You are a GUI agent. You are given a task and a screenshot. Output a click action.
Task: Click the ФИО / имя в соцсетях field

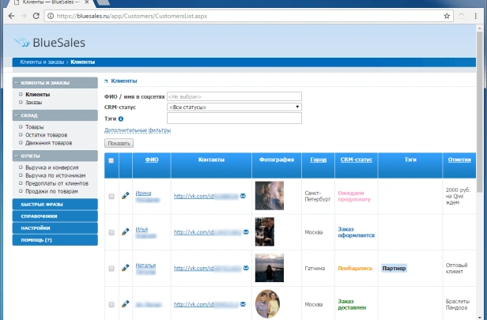(234, 96)
